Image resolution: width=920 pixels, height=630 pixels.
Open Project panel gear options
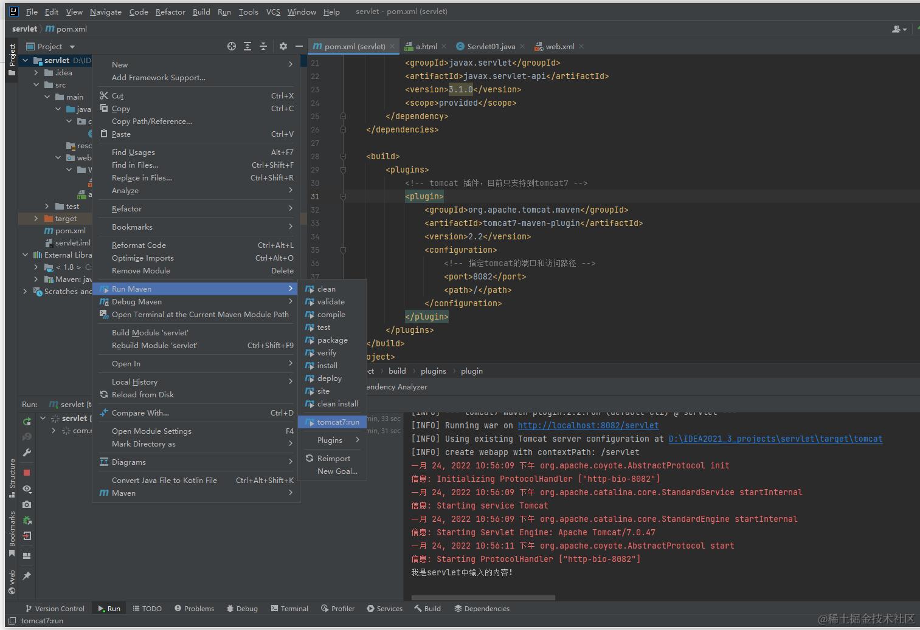(283, 46)
